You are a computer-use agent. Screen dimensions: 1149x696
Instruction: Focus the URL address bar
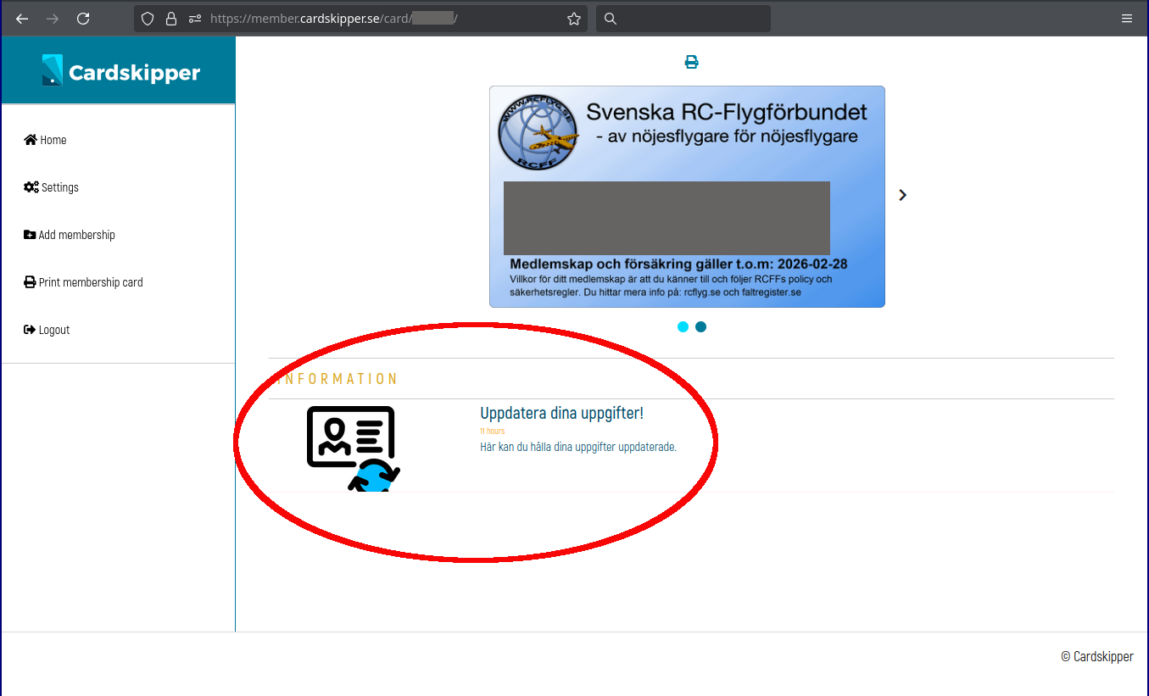(x=360, y=19)
